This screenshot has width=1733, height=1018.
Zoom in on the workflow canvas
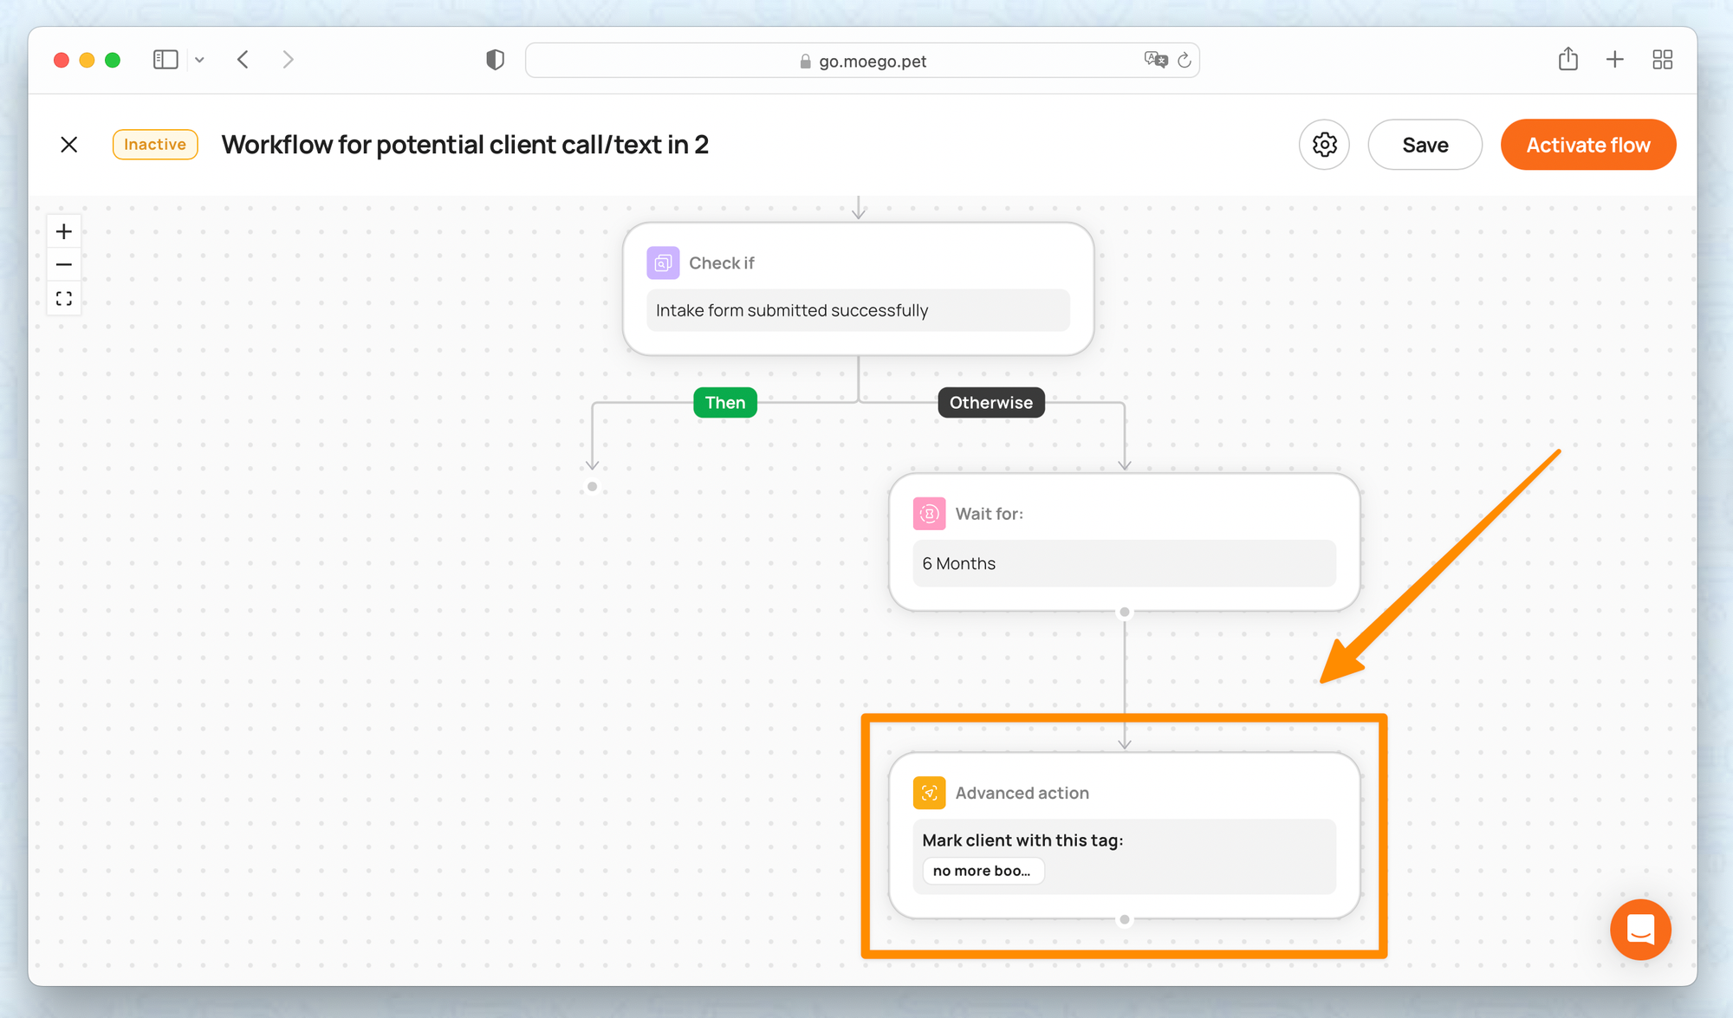64,231
